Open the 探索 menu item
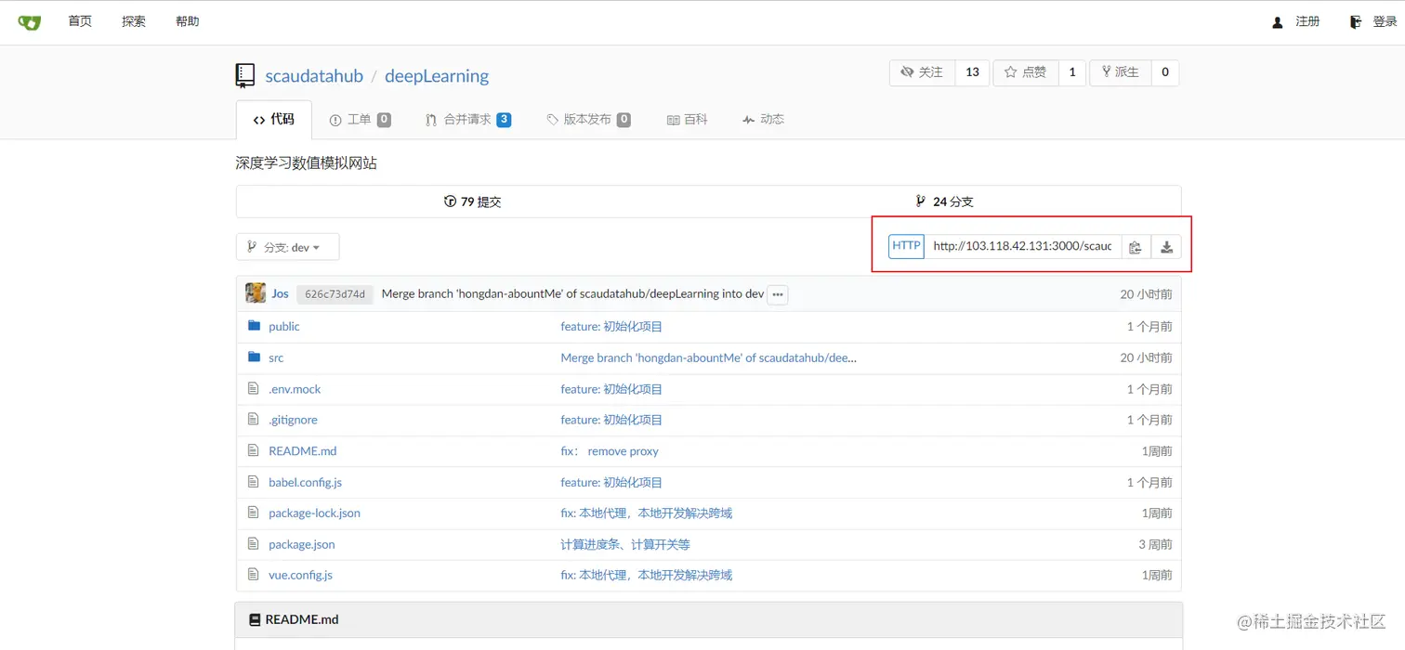1405x650 pixels. [x=134, y=21]
